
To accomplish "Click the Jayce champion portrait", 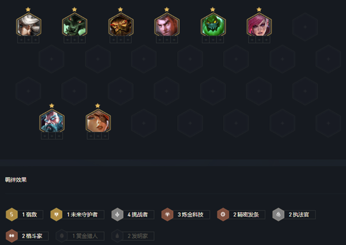I will click(x=167, y=25).
